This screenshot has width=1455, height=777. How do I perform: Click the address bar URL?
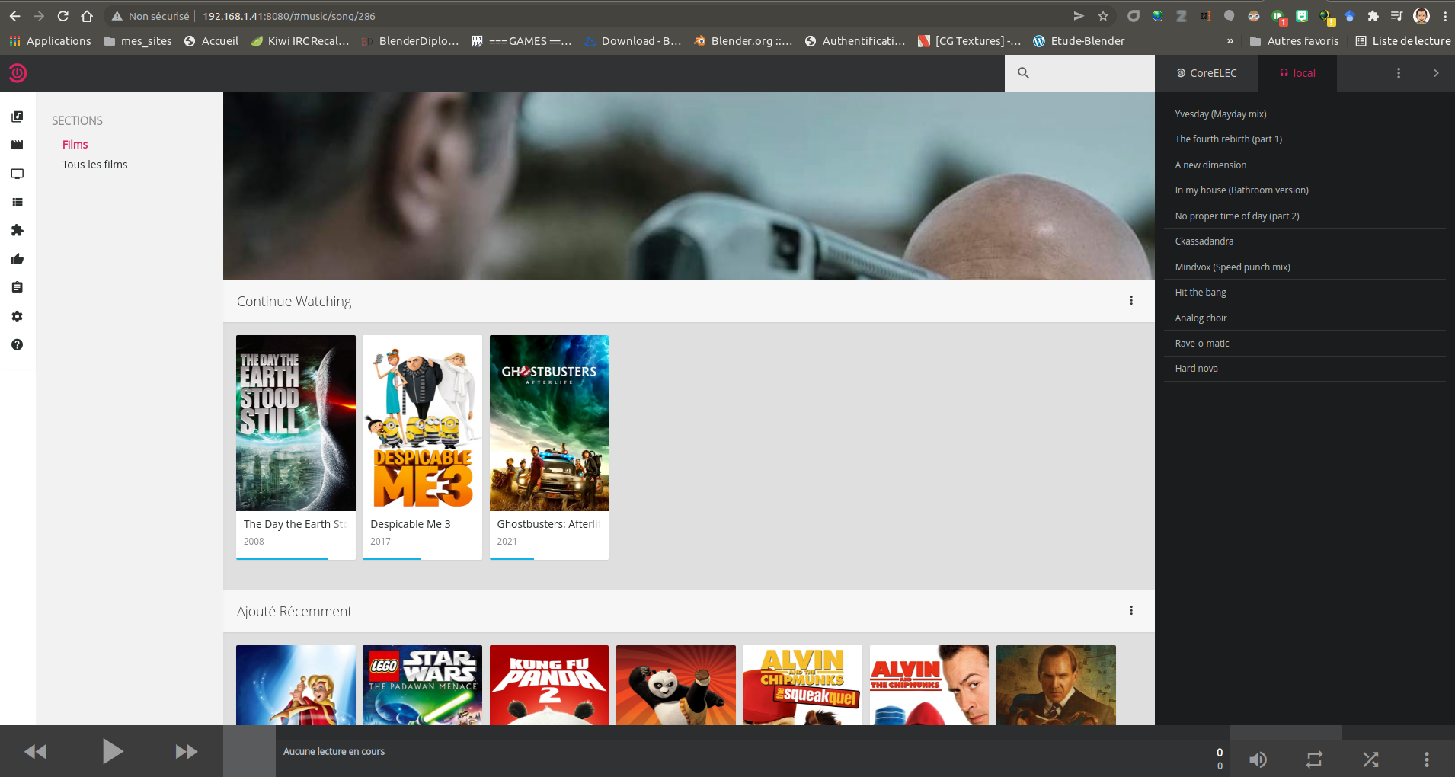(289, 16)
